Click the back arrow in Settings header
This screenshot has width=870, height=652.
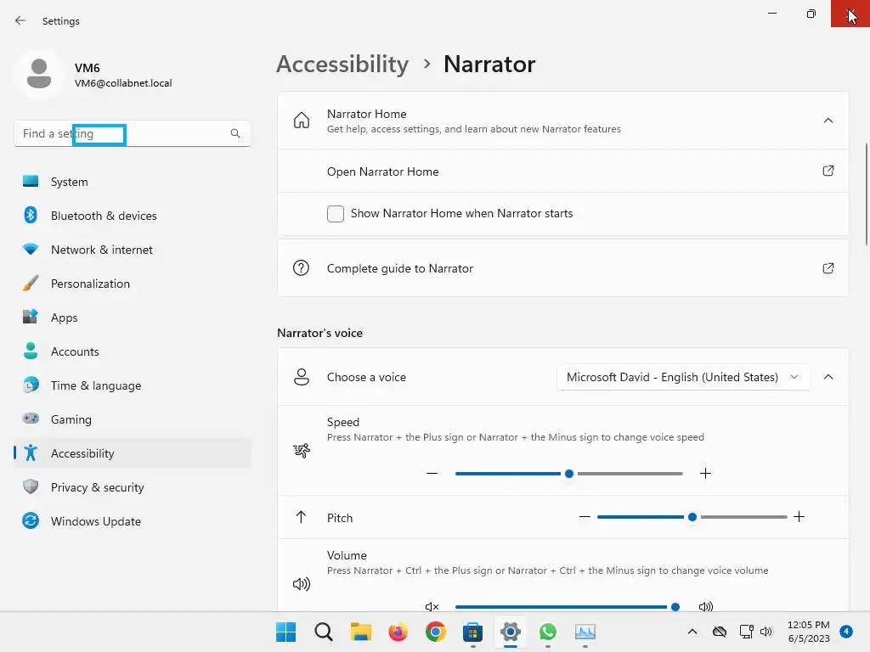tap(20, 20)
